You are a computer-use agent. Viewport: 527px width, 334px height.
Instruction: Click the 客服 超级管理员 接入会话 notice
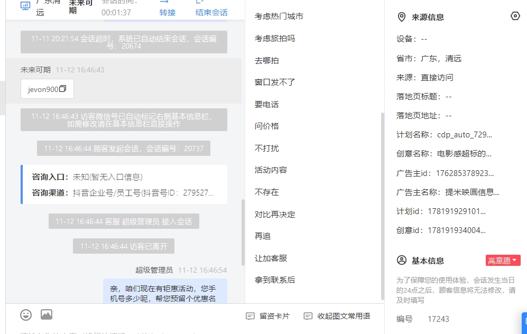pos(124,221)
